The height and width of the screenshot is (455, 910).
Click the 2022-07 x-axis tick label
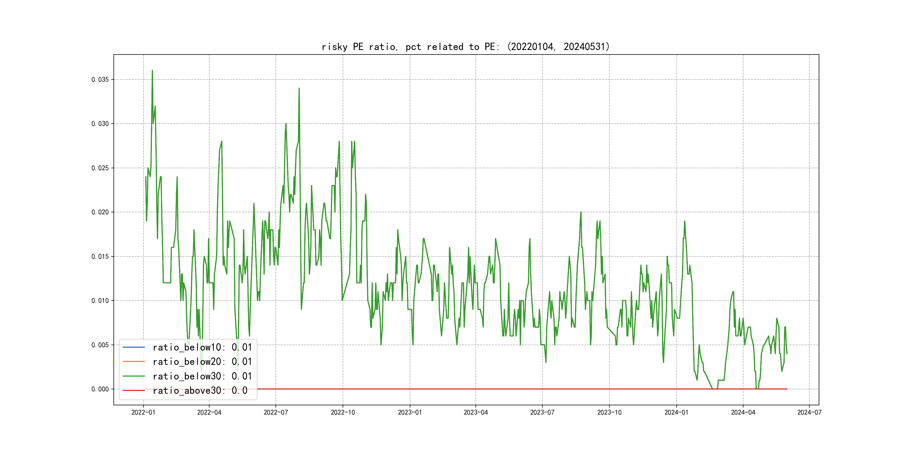[276, 412]
